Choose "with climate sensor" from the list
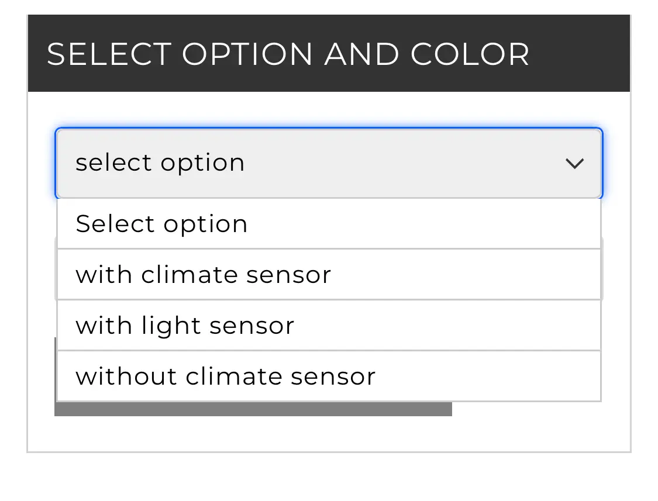This screenshot has height=501, width=658. [329, 275]
